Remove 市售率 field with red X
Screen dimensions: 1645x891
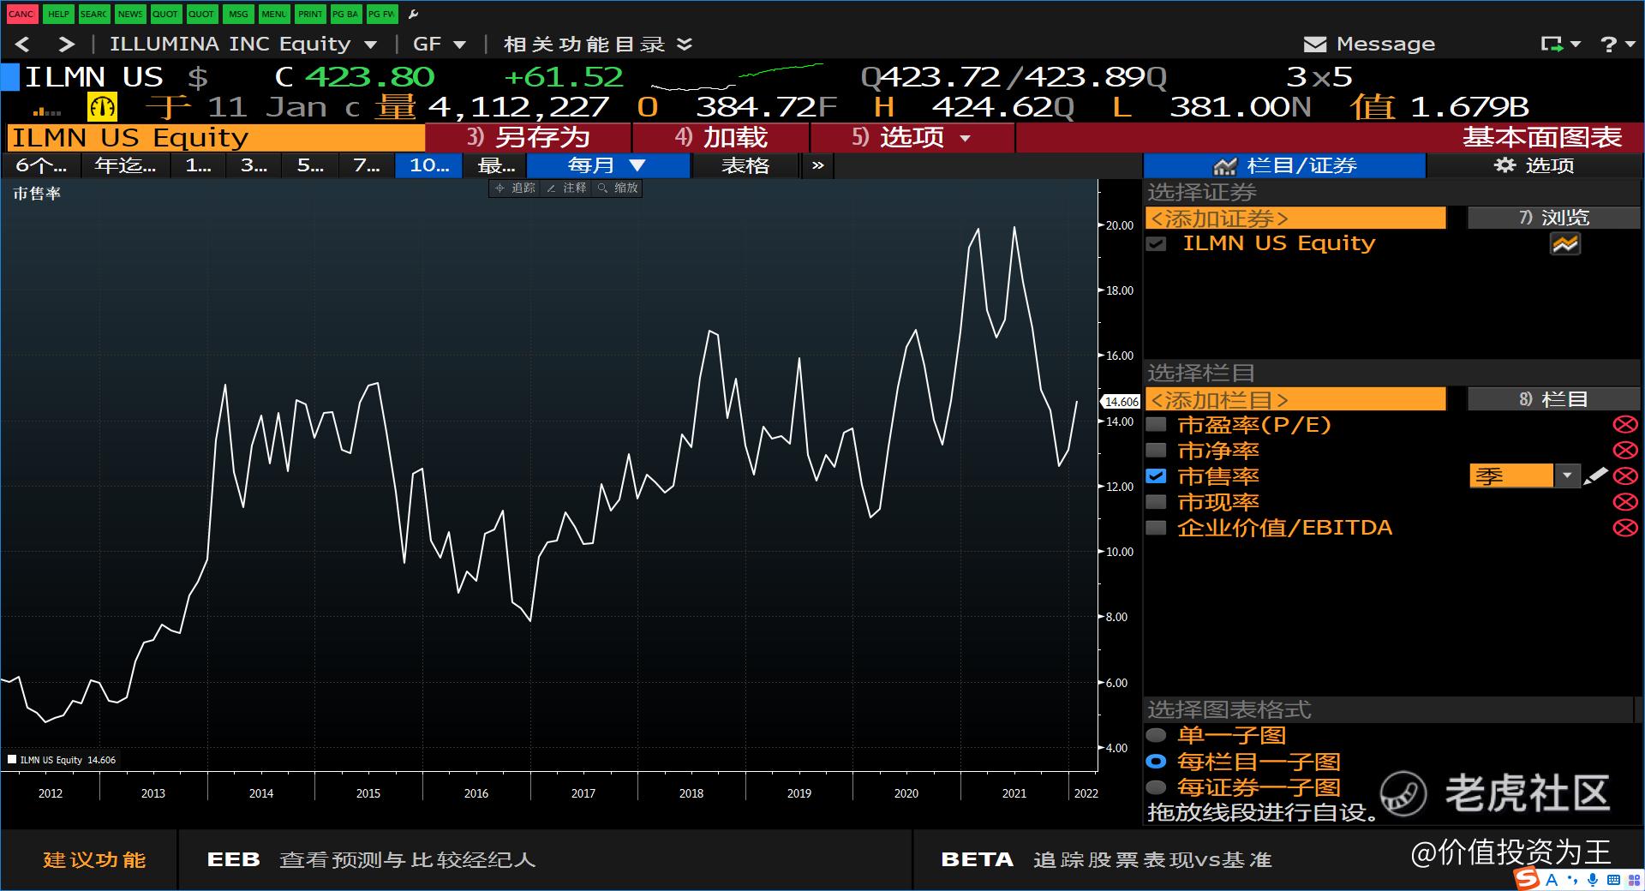(x=1625, y=476)
